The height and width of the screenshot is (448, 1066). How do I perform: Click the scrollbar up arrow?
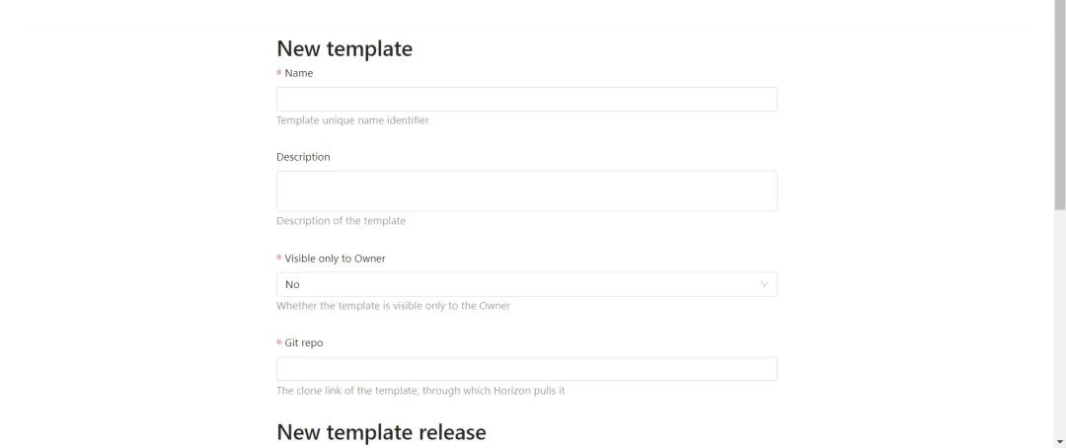click(x=1059, y=6)
